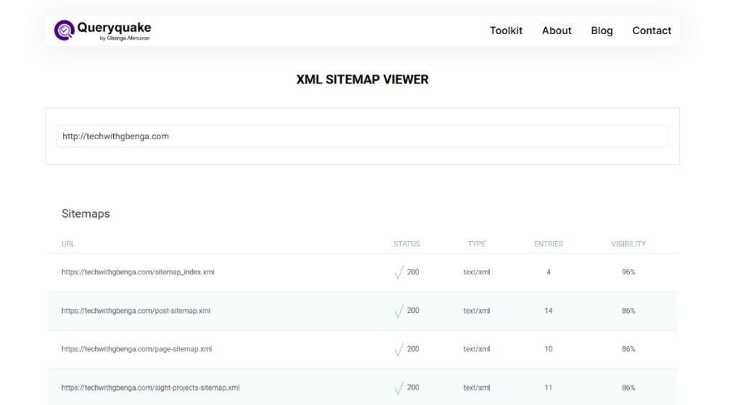
Task: Click status 200 in sitemap_index.xml row
Action: point(413,272)
